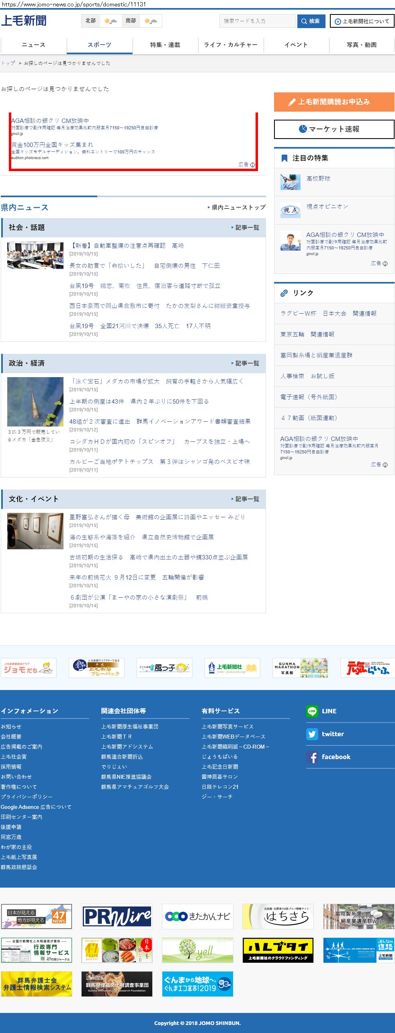This screenshot has width=395, height=1033.
Task: Open the 47NEWS banner
Action: point(37,916)
